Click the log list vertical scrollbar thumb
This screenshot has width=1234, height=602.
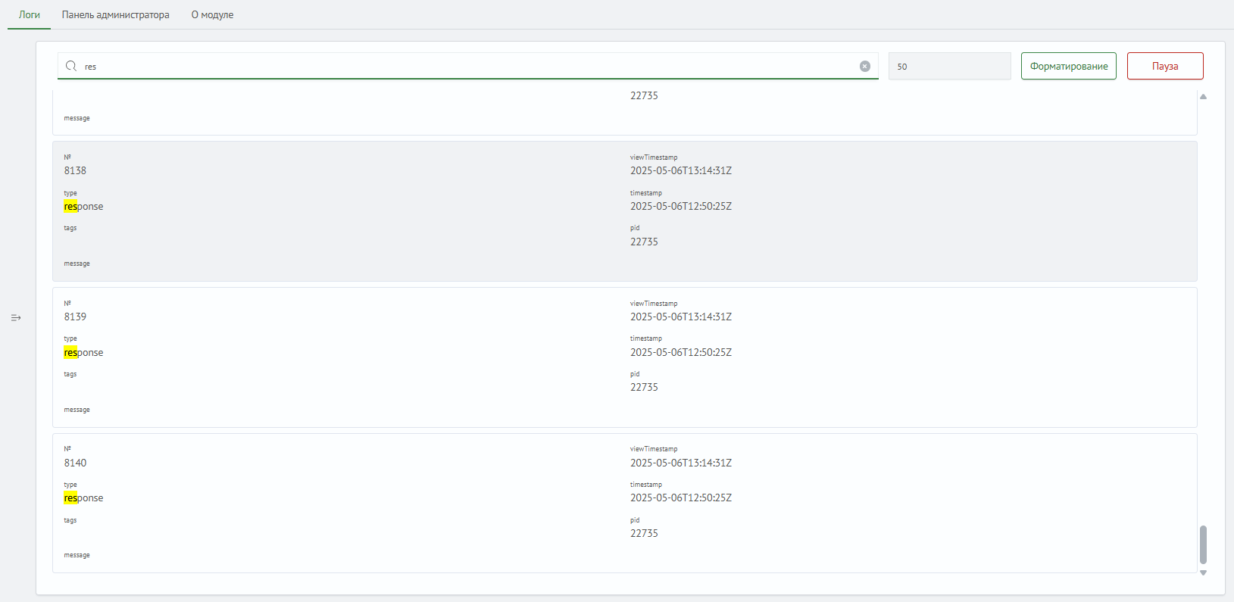(1203, 544)
